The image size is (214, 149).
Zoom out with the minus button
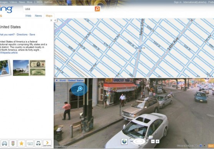(153, 141)
